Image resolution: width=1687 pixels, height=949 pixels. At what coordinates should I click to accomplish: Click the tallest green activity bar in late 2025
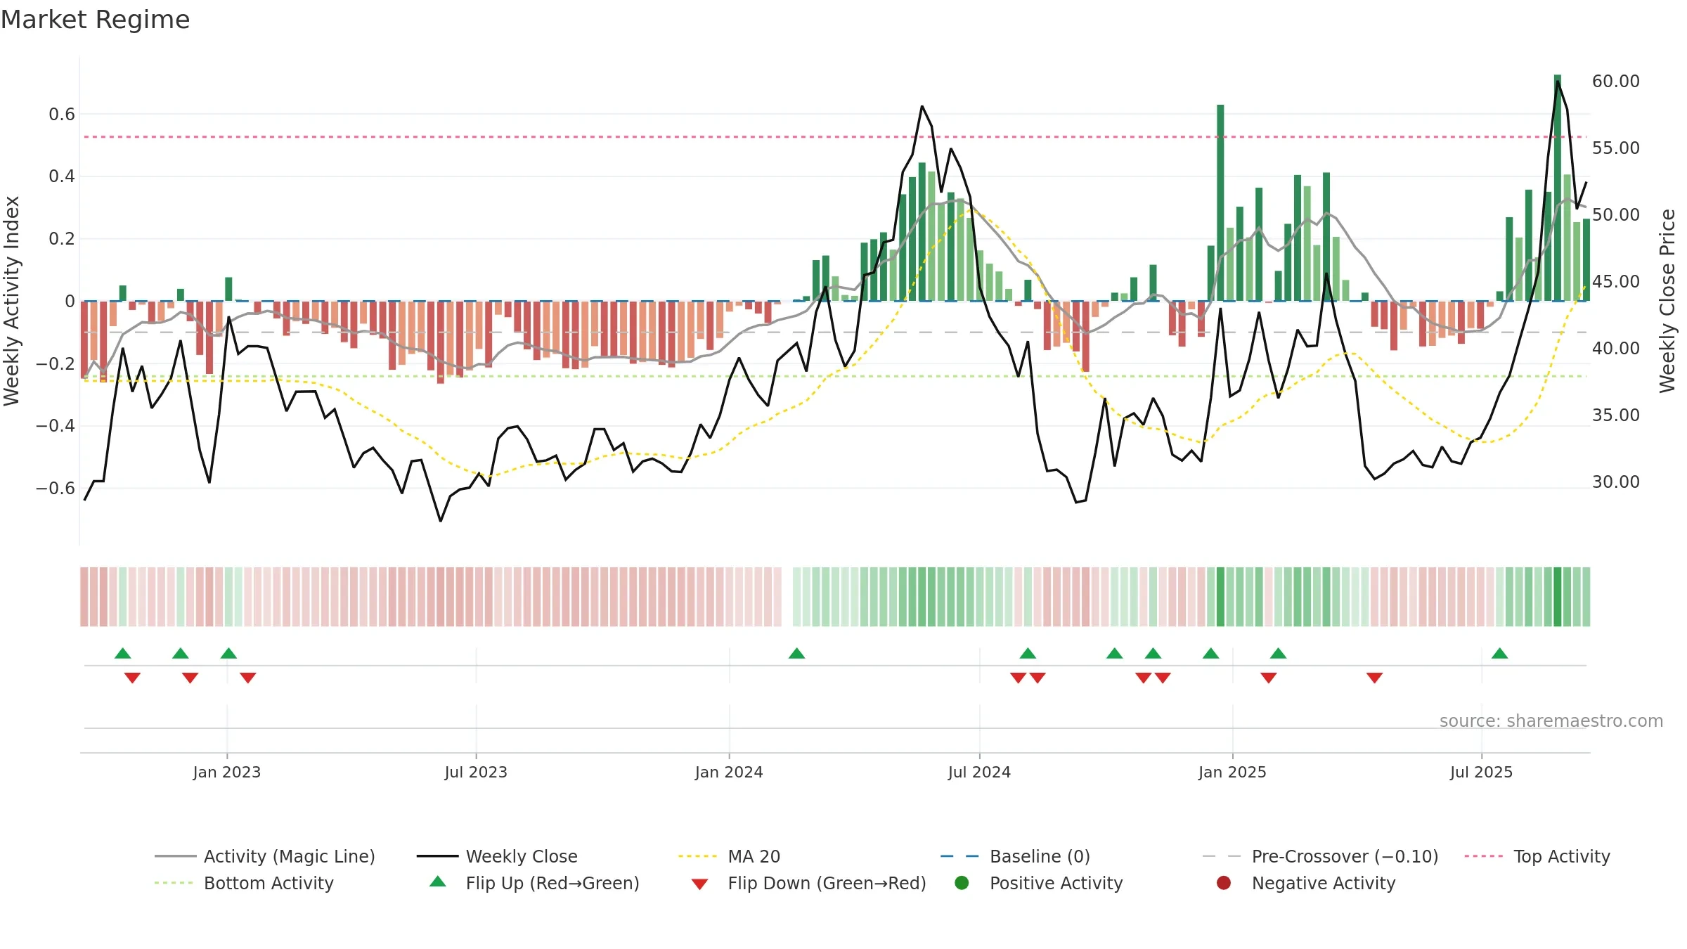1558,188
